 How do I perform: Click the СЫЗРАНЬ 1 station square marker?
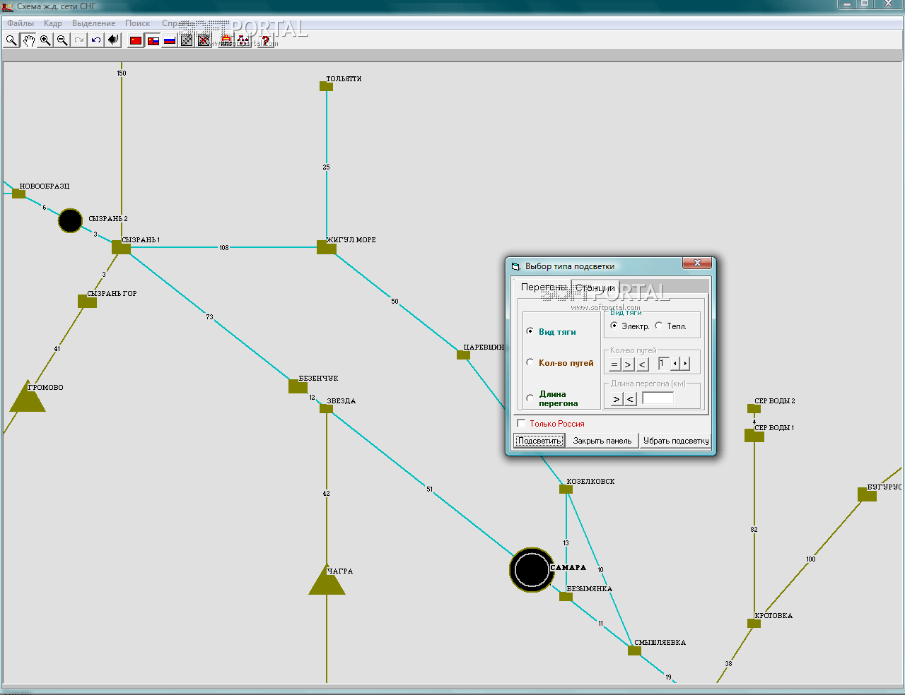(121, 247)
